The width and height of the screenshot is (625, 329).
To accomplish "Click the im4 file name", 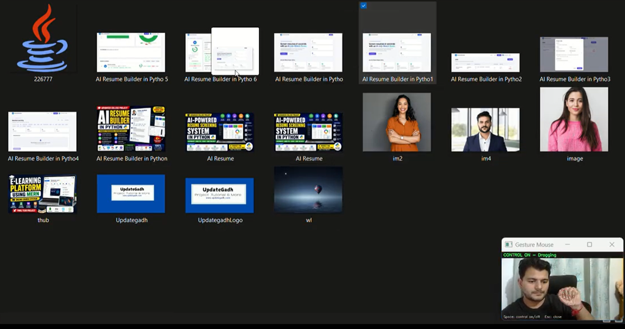I will click(486, 158).
